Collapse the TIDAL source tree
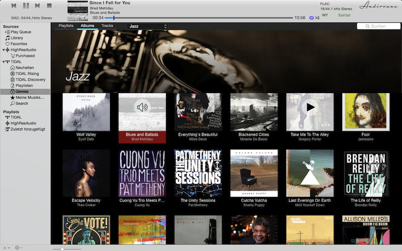The height and width of the screenshot is (251, 402). tap(3, 61)
